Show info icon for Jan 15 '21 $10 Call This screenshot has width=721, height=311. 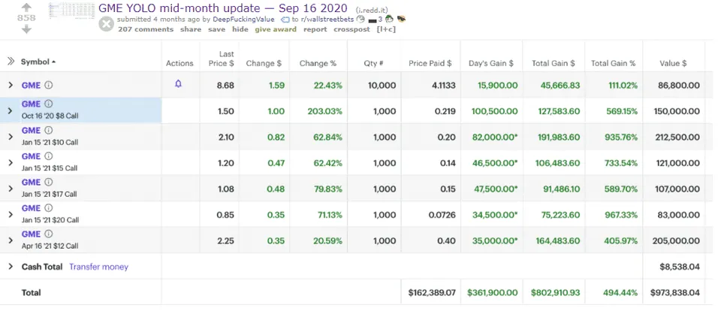click(x=49, y=130)
